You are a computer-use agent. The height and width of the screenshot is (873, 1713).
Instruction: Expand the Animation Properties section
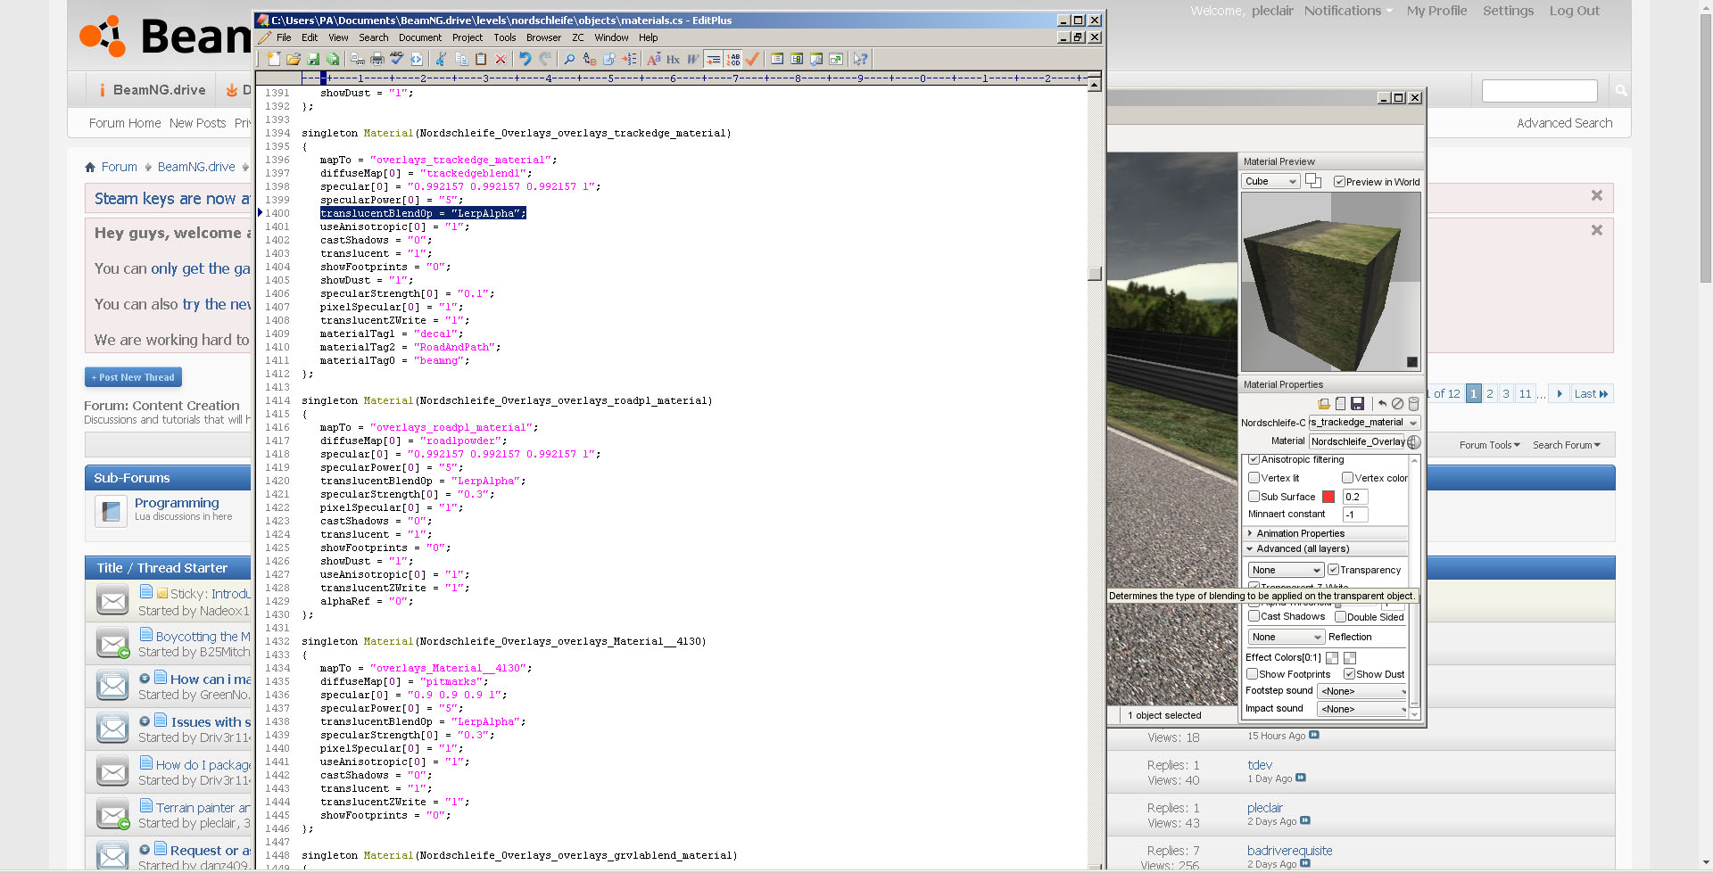click(x=1300, y=533)
